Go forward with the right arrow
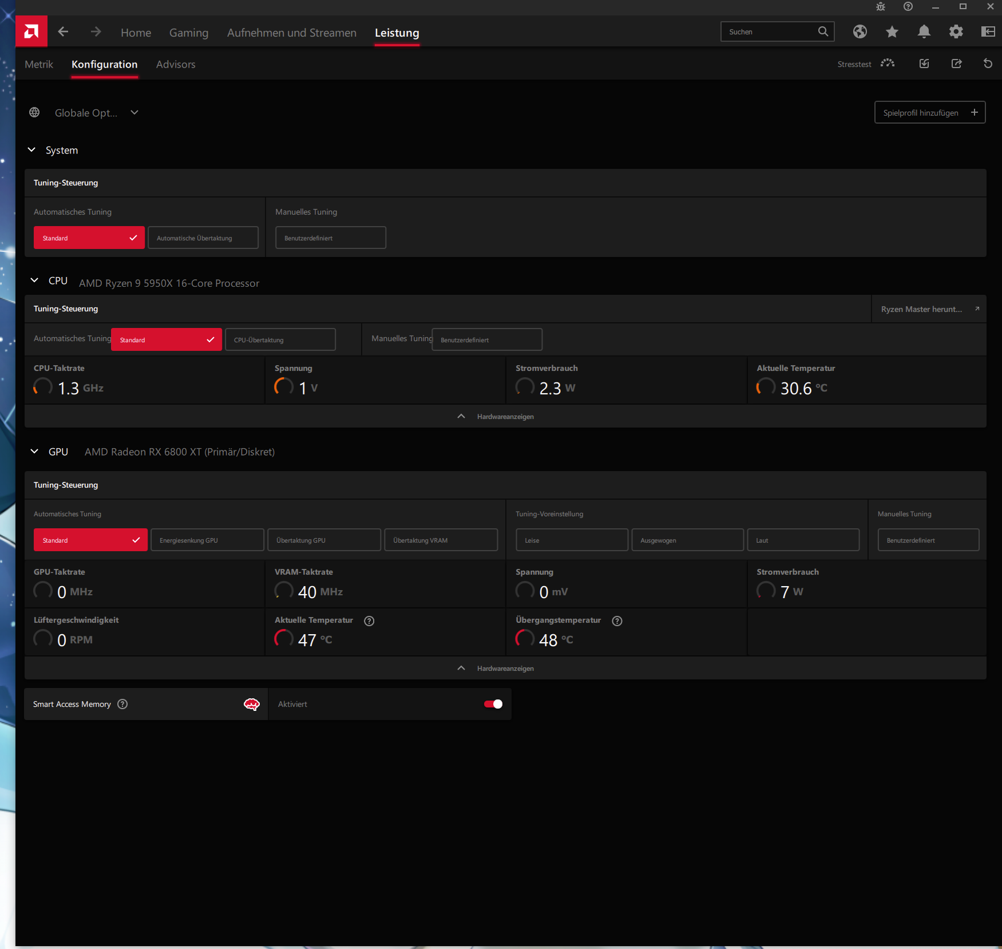This screenshot has width=1002, height=949. (96, 32)
